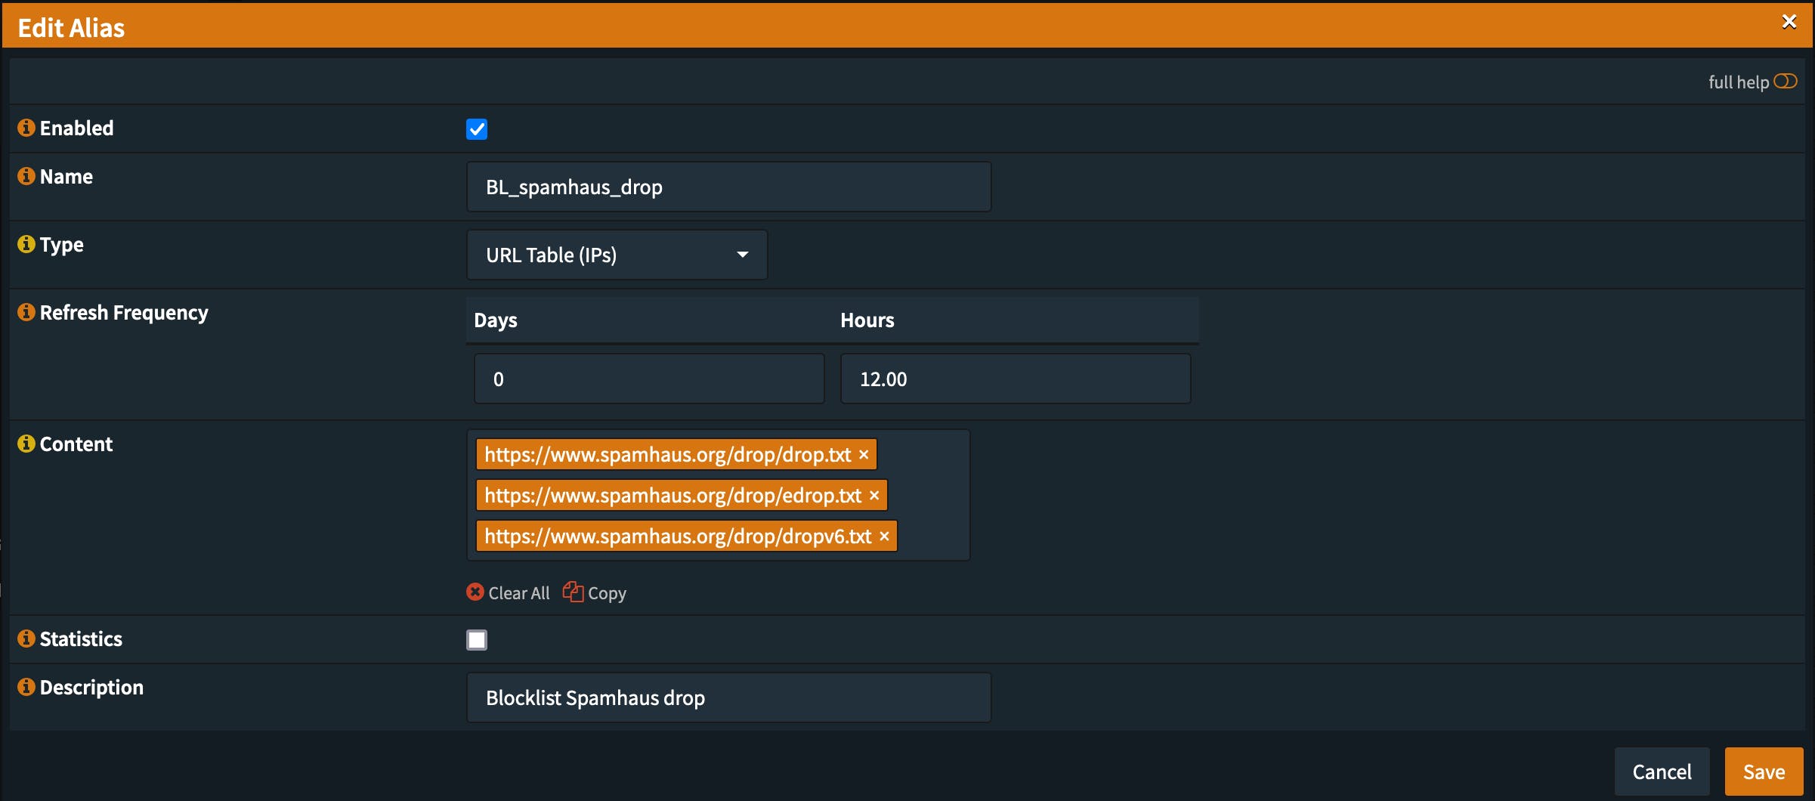Viewport: 1815px width, 801px height.
Task: Uncheck the Enabled checkbox
Action: (x=477, y=129)
